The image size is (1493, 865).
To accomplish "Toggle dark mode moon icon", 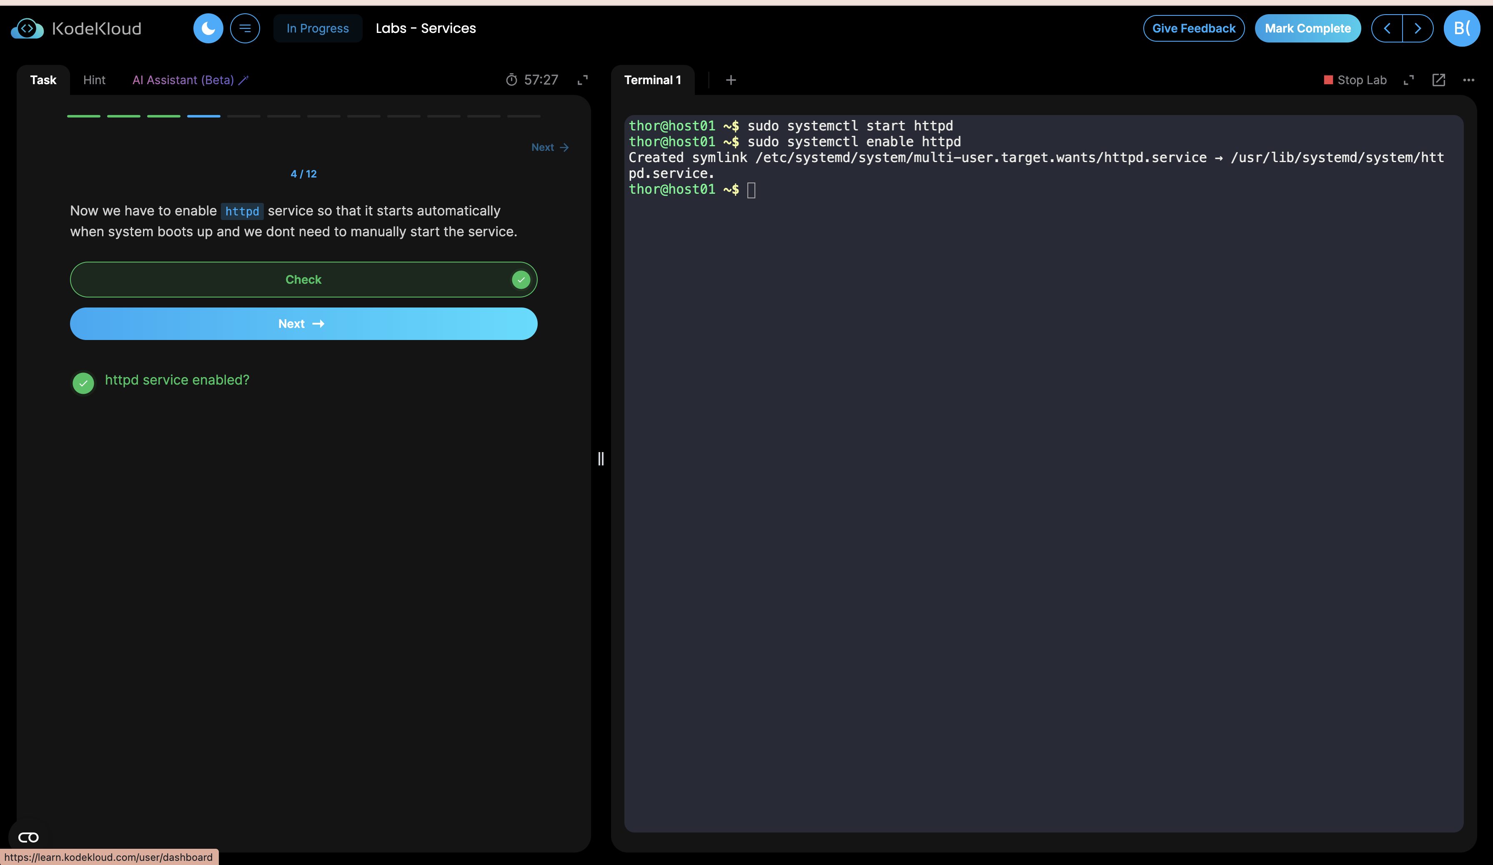I will coord(208,28).
